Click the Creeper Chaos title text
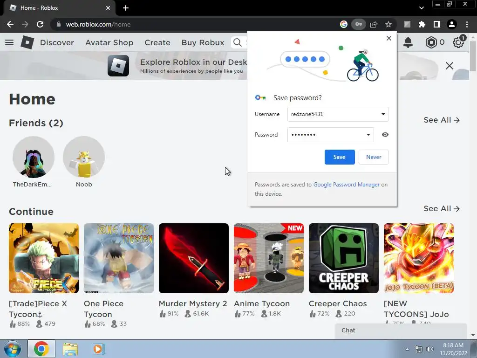 pos(338,303)
